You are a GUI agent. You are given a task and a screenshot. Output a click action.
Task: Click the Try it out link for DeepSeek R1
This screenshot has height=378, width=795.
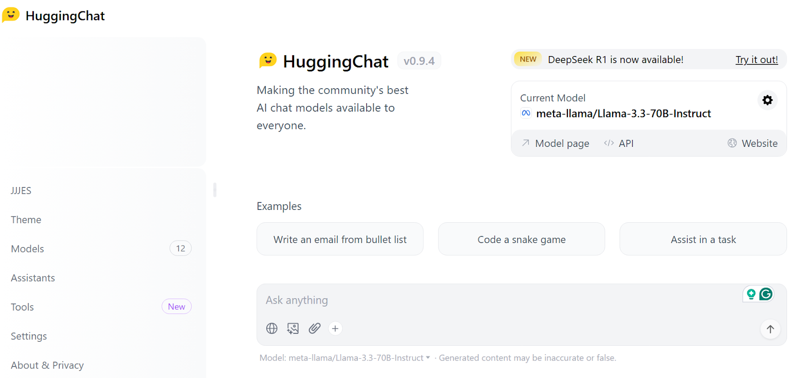point(756,60)
